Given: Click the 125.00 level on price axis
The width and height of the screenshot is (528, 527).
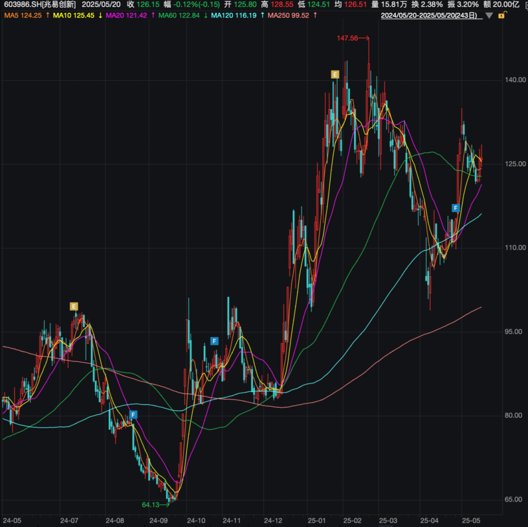Looking at the screenshot, I should pos(515,163).
